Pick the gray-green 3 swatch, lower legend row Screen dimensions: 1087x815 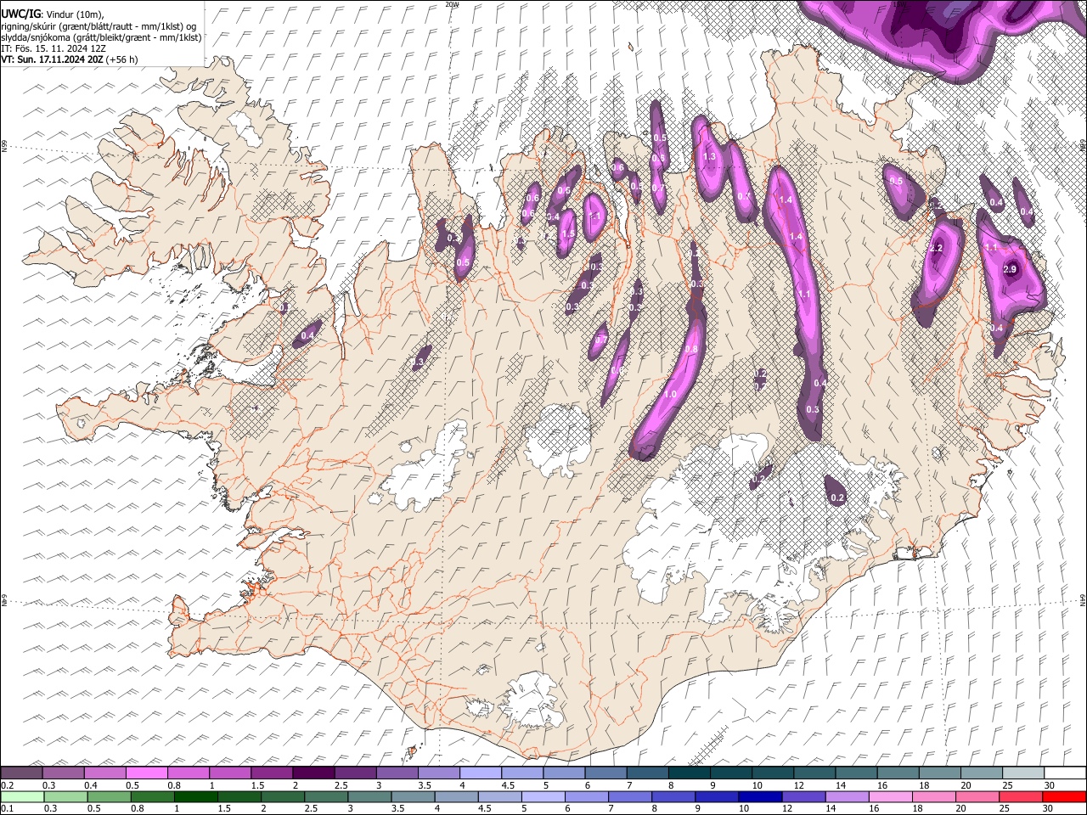click(x=369, y=797)
